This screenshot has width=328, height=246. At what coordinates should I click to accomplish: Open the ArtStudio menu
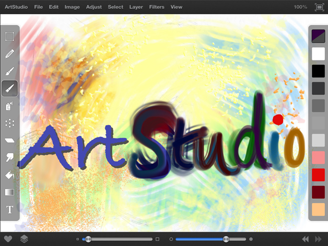click(16, 7)
